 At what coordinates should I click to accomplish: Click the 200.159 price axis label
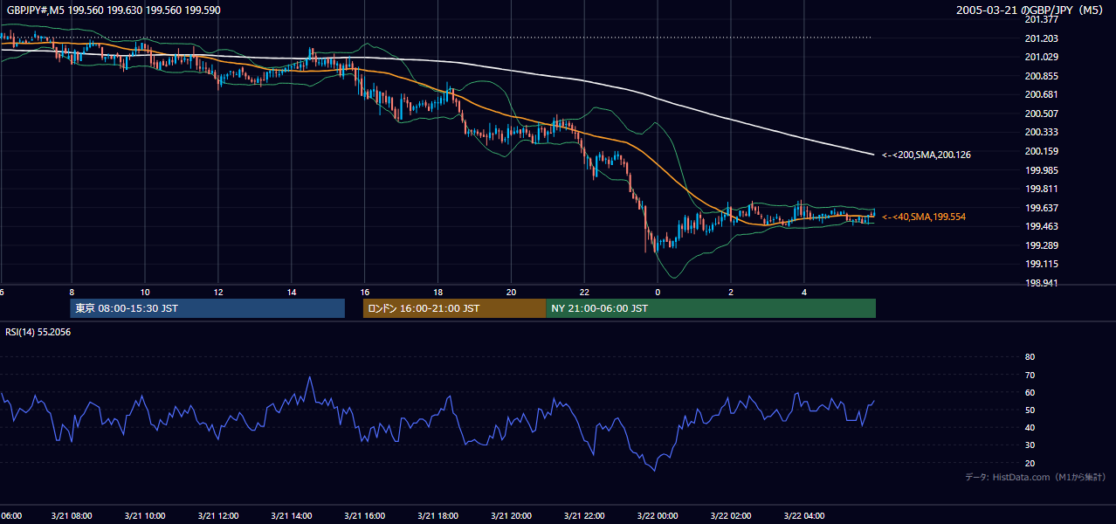[1041, 151]
